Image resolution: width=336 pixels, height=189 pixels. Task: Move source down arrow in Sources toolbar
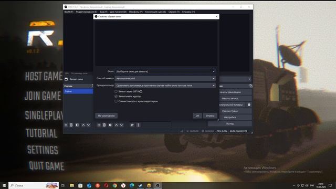(121, 125)
